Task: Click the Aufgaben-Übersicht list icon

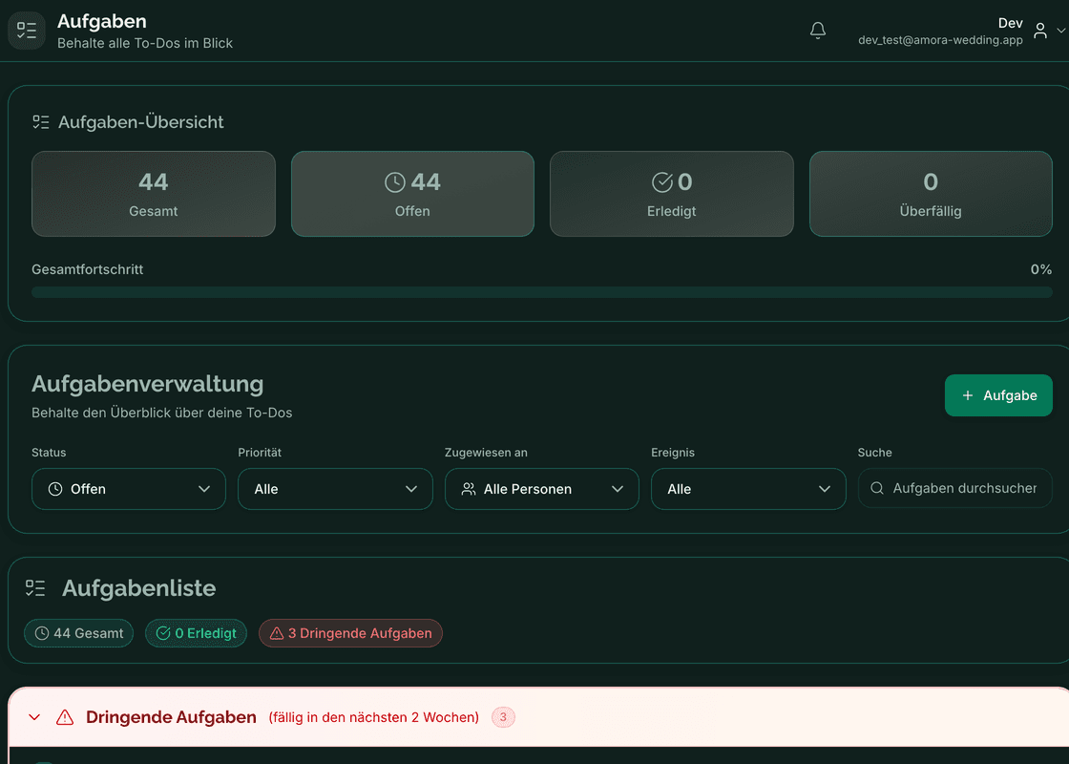Action: click(41, 122)
